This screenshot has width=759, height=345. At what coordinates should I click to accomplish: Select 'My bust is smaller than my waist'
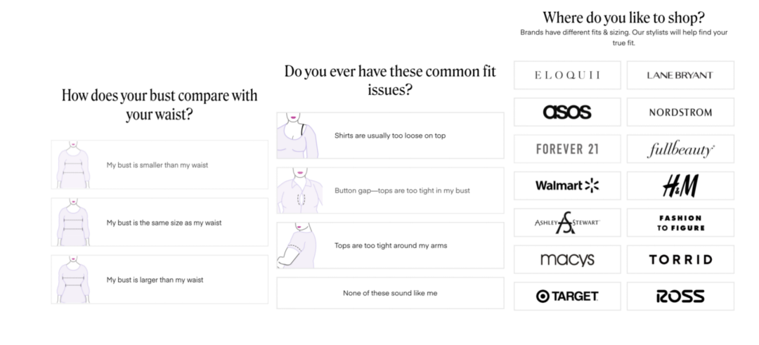point(157,165)
